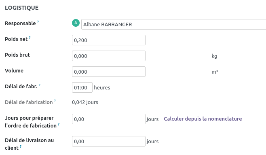266x155 pixels.
Task: Click the Délai de fabrication label
Action: (x=29, y=102)
